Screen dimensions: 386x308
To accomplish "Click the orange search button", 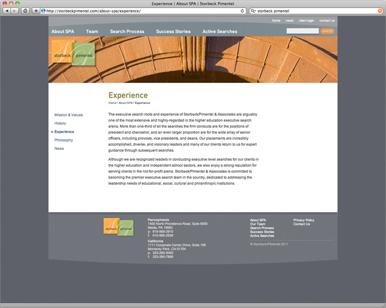I will point(328,31).
